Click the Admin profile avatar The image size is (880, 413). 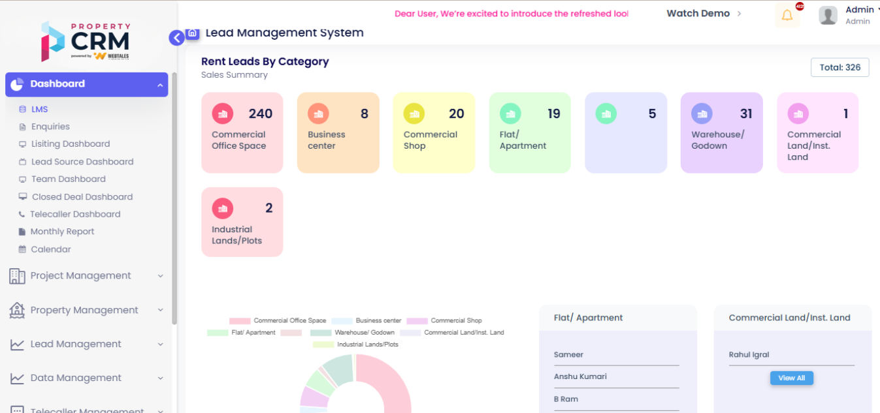[828, 16]
